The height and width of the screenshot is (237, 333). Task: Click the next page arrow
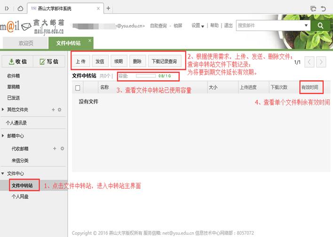click(x=321, y=61)
